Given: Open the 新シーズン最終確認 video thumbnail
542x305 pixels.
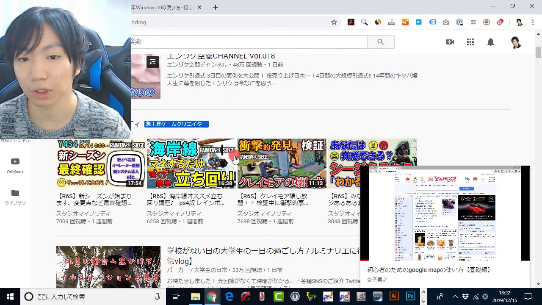Looking at the screenshot, I should click(x=100, y=164).
